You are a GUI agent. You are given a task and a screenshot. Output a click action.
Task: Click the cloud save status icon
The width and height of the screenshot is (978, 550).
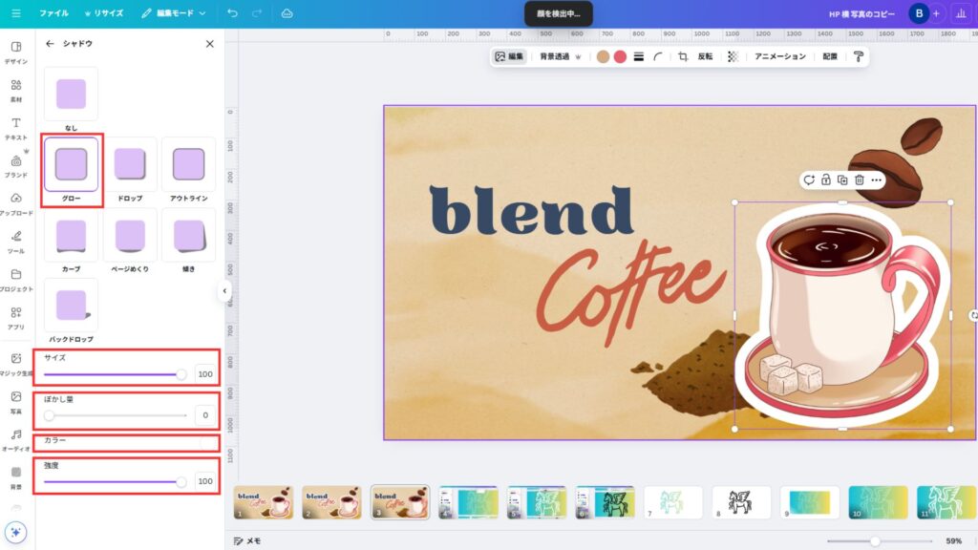click(287, 13)
